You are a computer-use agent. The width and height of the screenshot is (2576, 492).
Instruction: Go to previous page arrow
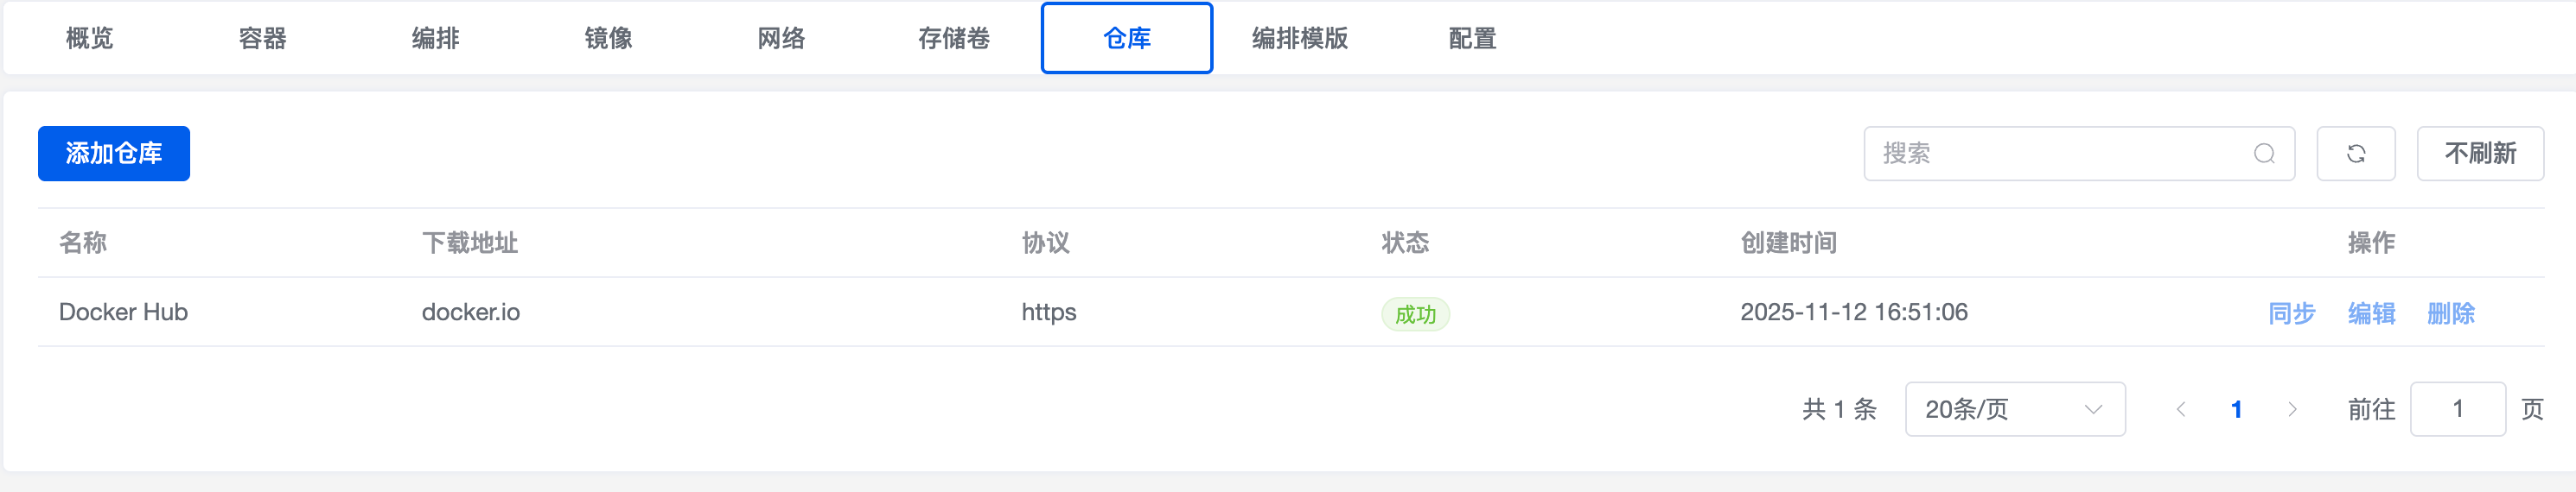click(x=2181, y=409)
